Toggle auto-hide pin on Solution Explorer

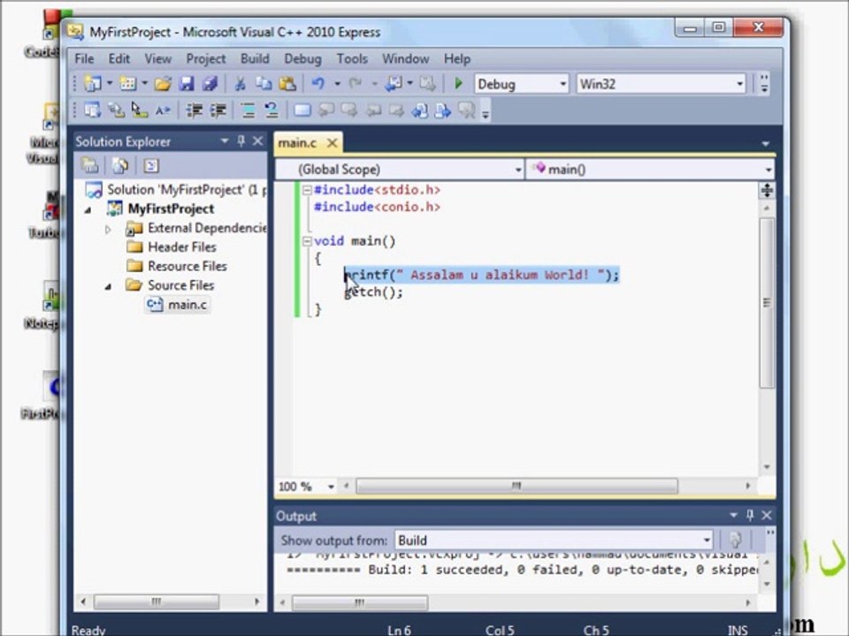click(x=241, y=141)
